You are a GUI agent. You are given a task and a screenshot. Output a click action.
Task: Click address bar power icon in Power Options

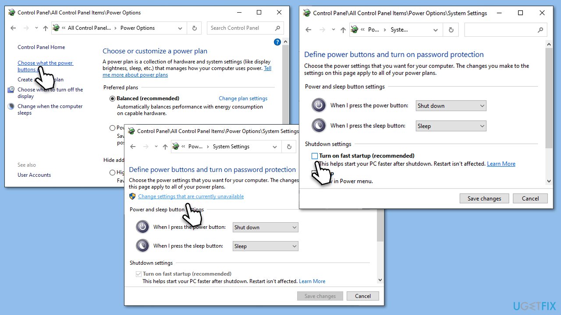(x=56, y=28)
